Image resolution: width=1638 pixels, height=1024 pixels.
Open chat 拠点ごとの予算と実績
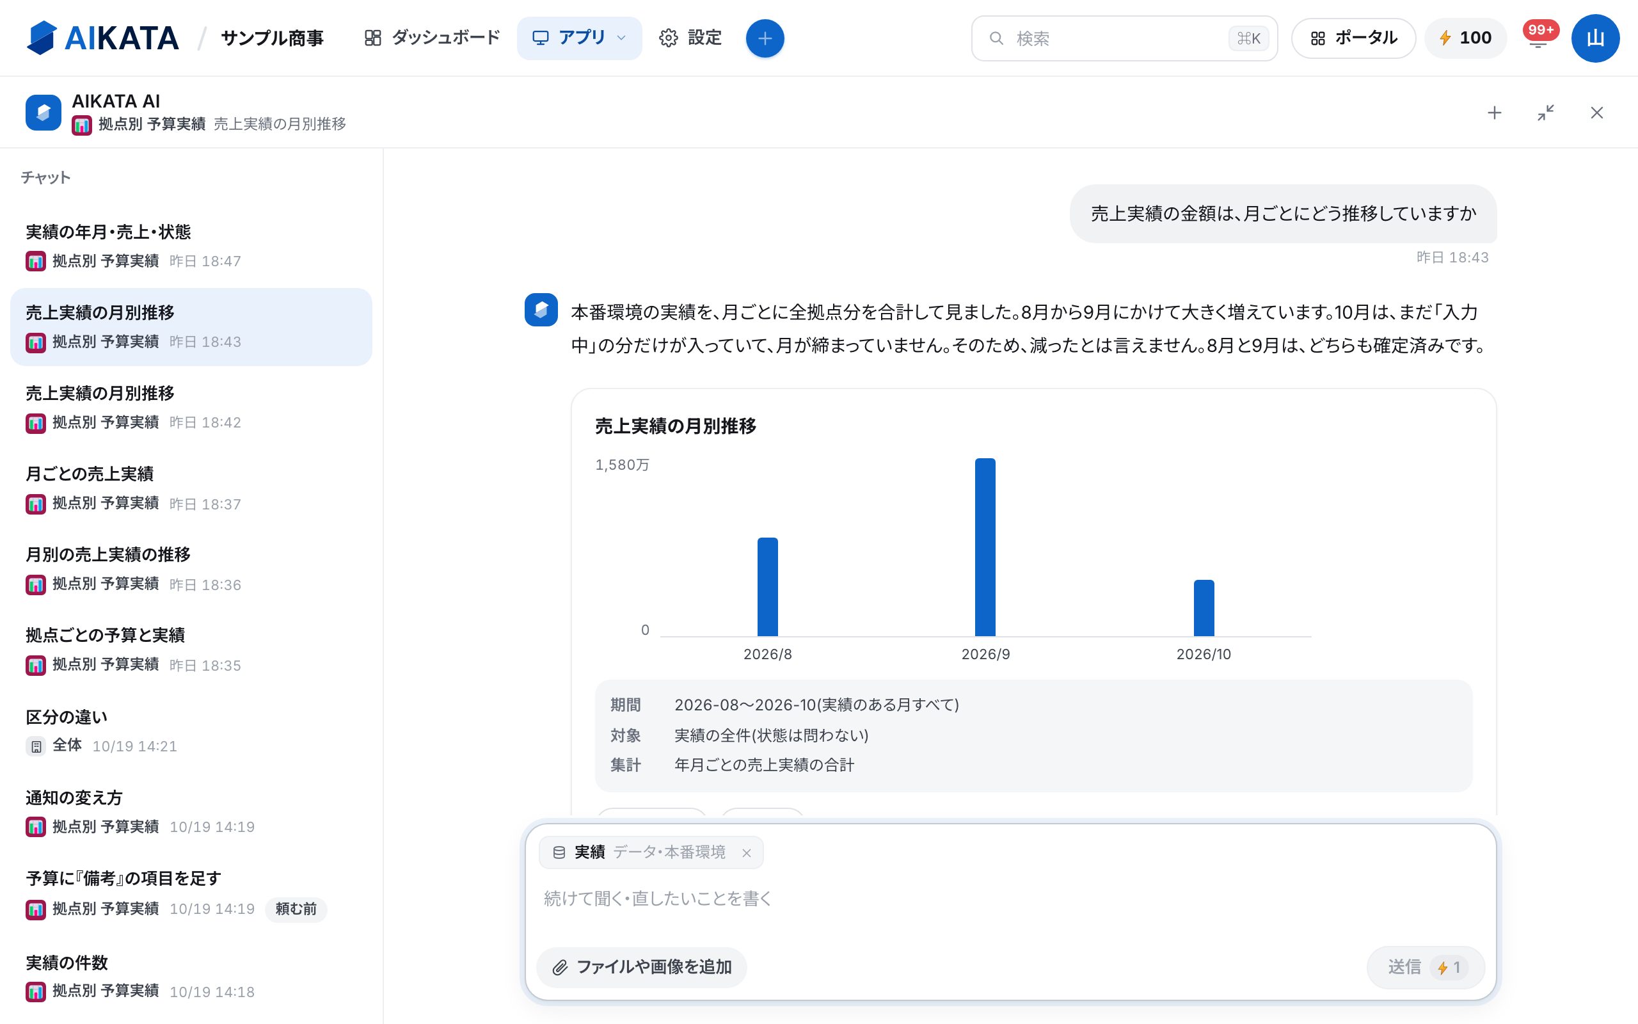pyautogui.click(x=191, y=650)
